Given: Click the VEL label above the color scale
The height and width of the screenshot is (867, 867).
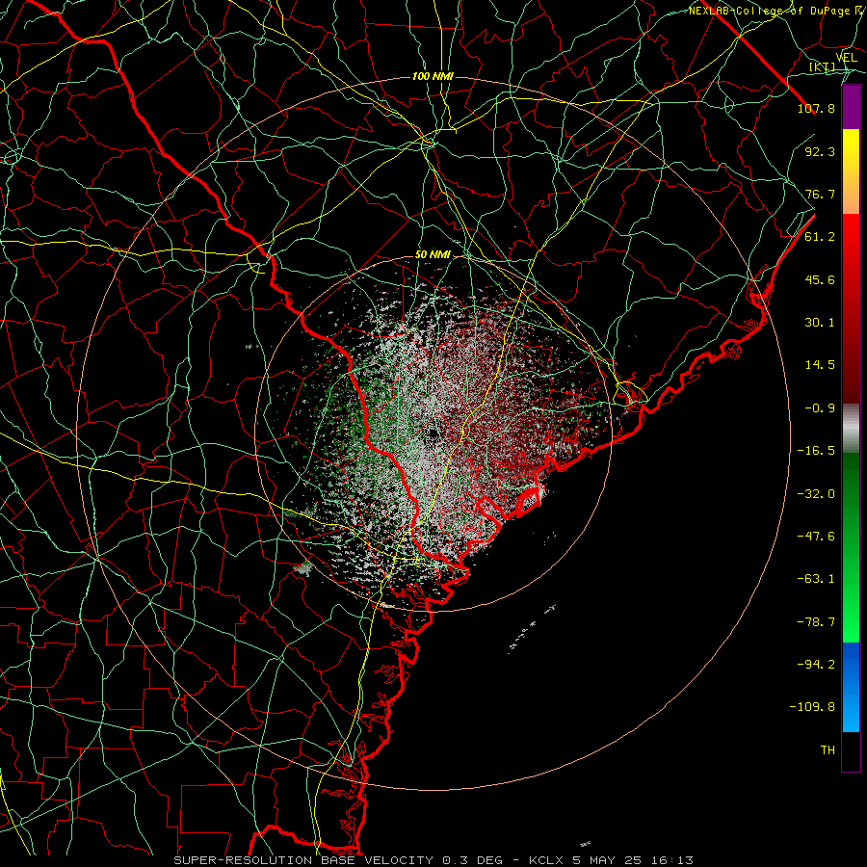Looking at the screenshot, I should pyautogui.click(x=846, y=58).
